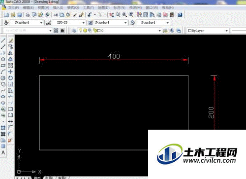Toggle layer 0 light bulb on/off
Screen dimensions: 246x179
click(80, 31)
